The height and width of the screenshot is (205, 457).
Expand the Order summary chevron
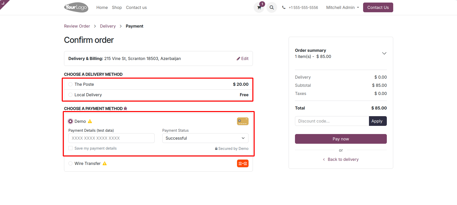pos(384,53)
